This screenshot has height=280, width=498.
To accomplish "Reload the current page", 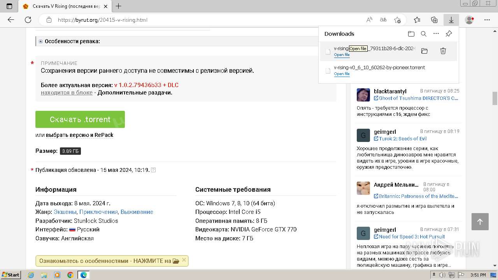I will 28,20.
